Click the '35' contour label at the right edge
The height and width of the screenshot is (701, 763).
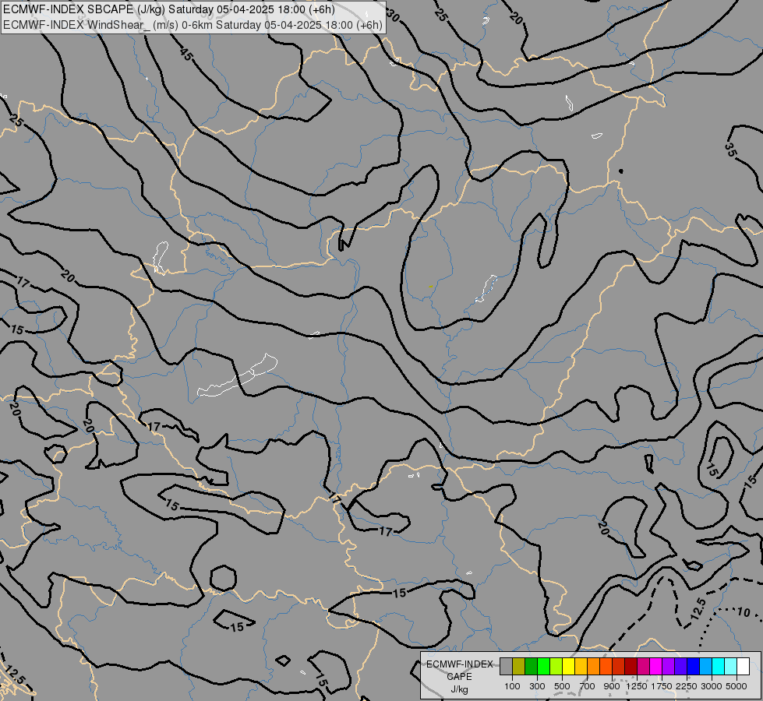click(731, 150)
